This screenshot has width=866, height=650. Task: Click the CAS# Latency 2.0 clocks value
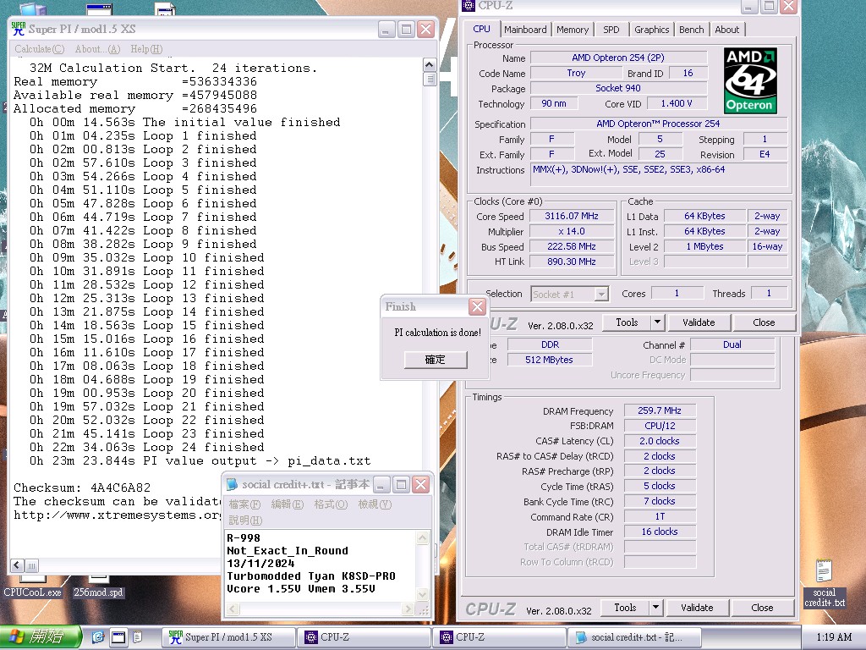point(660,441)
